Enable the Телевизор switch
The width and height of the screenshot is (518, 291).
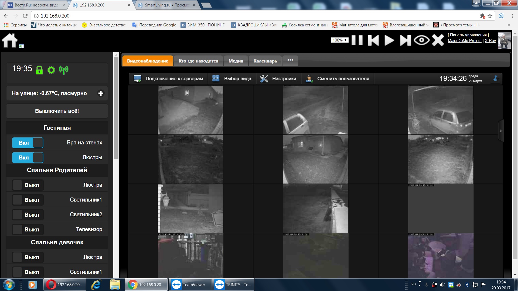click(x=28, y=230)
